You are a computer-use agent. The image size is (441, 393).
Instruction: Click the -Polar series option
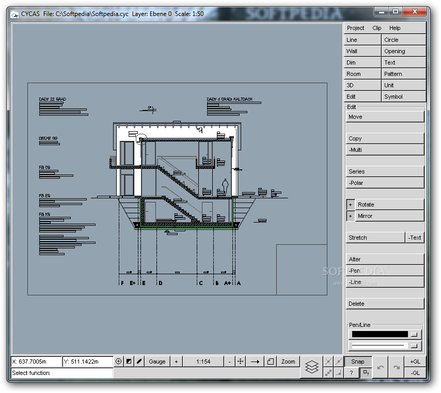point(385,183)
